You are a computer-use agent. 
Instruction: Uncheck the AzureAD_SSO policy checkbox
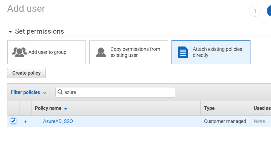coord(13,121)
